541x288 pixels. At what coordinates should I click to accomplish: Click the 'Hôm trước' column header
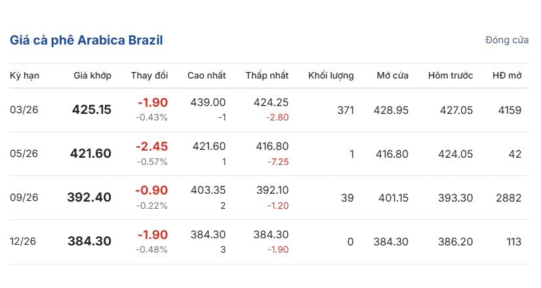pyautogui.click(x=451, y=75)
